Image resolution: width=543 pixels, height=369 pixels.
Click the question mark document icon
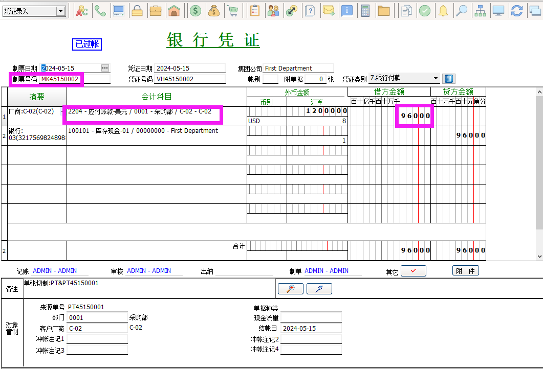310,11
